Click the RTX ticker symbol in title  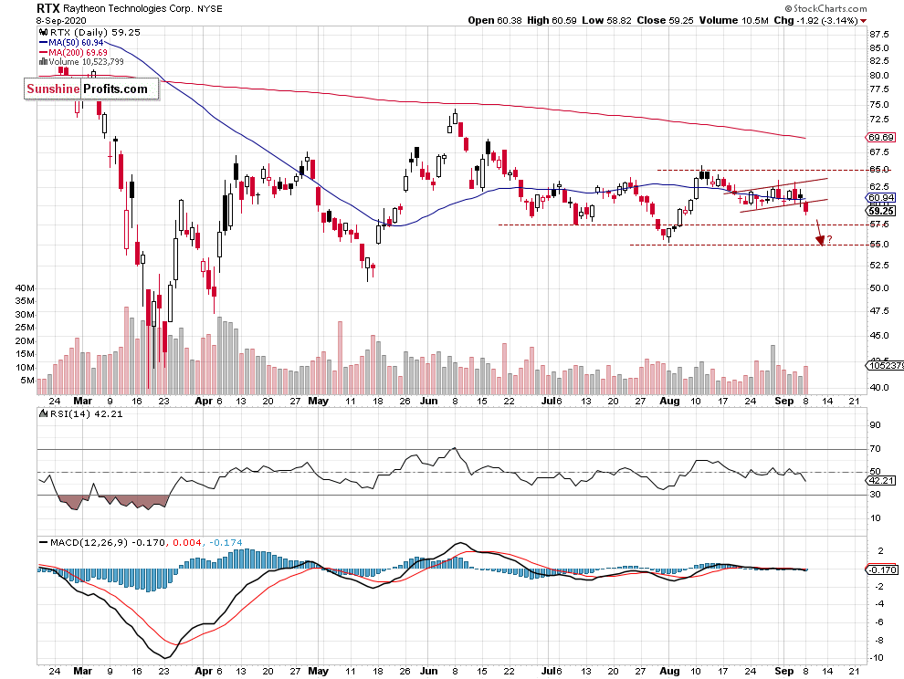pos(47,8)
